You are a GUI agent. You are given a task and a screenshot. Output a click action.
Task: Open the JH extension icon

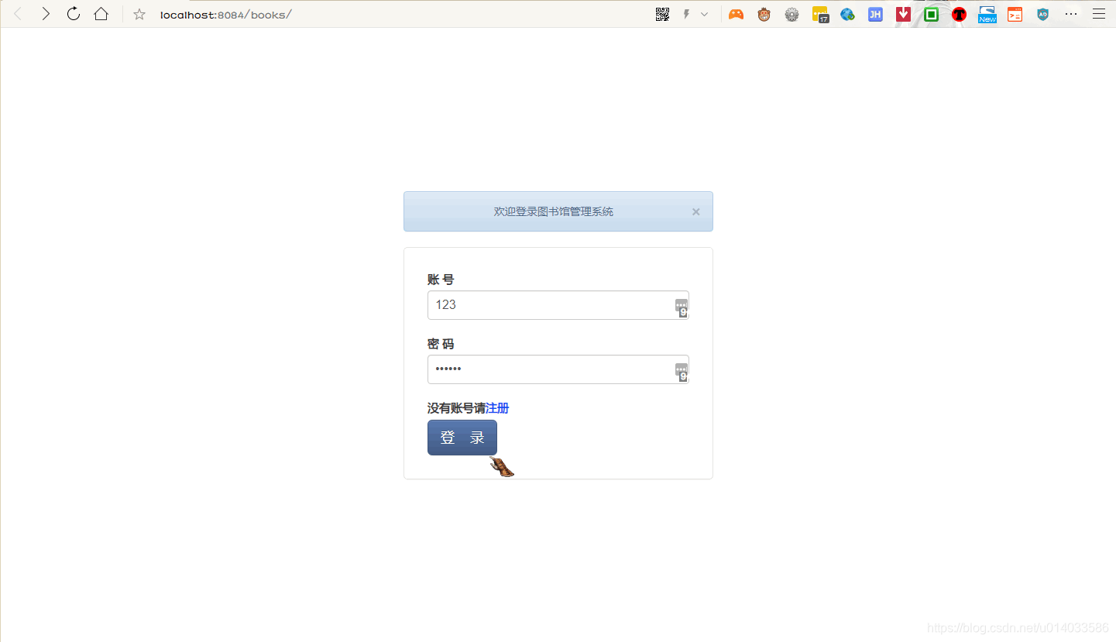tap(875, 14)
